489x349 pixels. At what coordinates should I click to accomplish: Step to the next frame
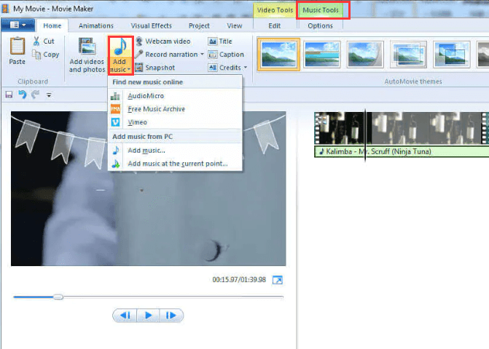(x=171, y=316)
